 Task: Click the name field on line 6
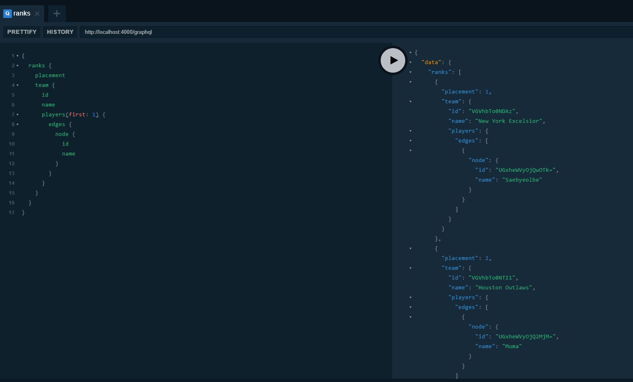click(x=48, y=104)
